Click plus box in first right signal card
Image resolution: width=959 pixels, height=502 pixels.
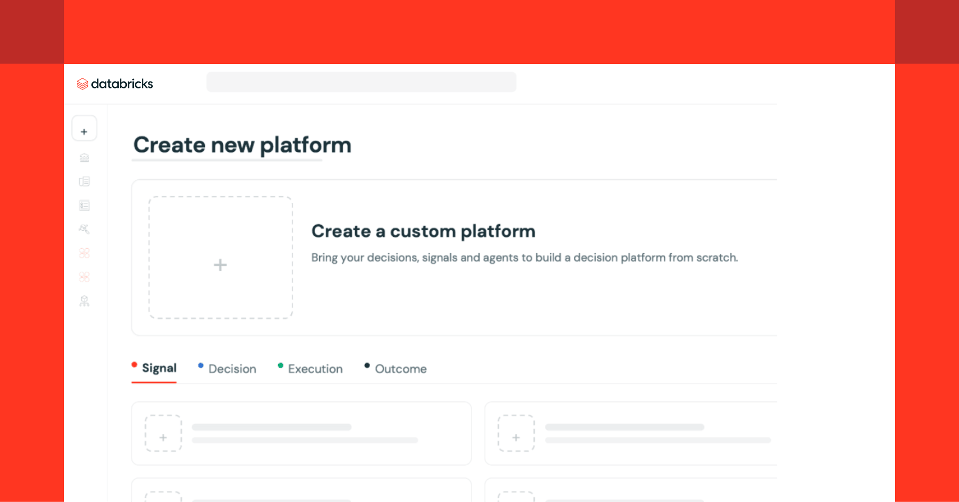(x=516, y=433)
